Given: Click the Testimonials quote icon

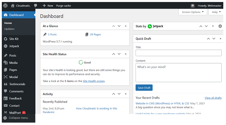Looking at the screenshot, I should pos(6,84).
